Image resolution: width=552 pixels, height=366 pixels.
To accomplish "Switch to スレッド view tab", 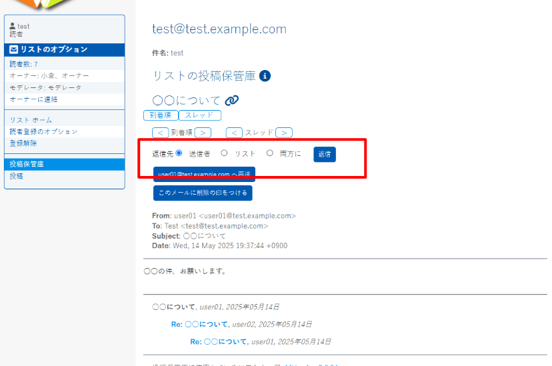I will pos(199,115).
